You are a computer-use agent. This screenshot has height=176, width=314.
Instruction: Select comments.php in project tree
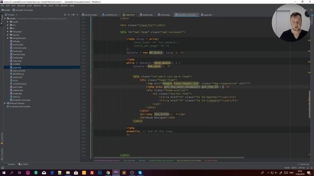[19, 48]
